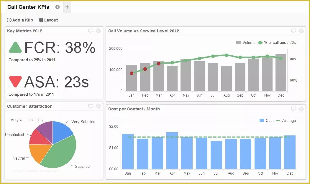The height and width of the screenshot is (184, 310).
Task: Click the plus circle icon beside Add a Klip
Action: [x=9, y=20]
